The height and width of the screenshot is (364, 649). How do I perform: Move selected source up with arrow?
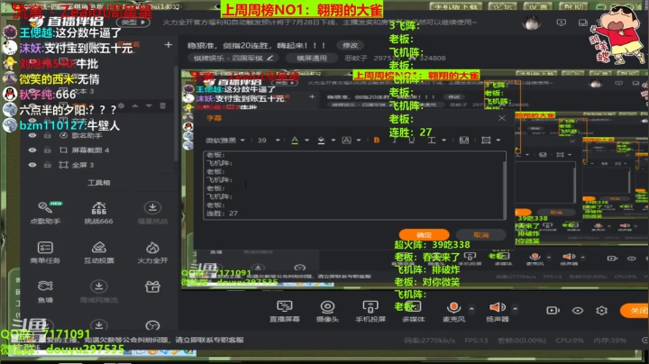click(x=135, y=106)
